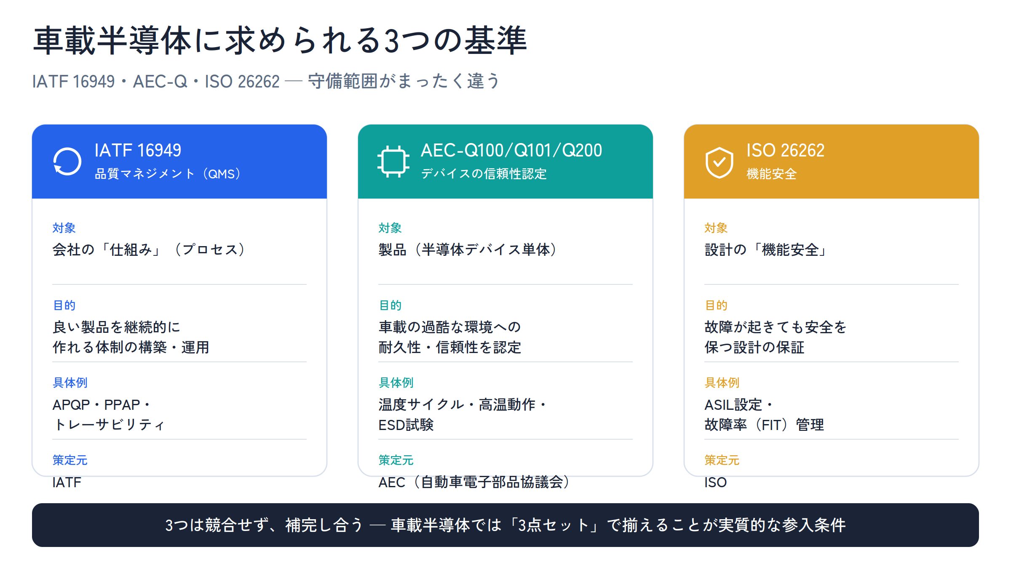The height and width of the screenshot is (568, 1011).
Task: Click the 目的 label in the ISO 26262 card
Action: [x=716, y=305]
